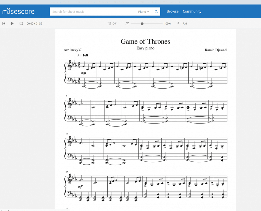The height and width of the screenshot is (211, 261).
Task: Rewind playback to the start
Action: [4, 23]
